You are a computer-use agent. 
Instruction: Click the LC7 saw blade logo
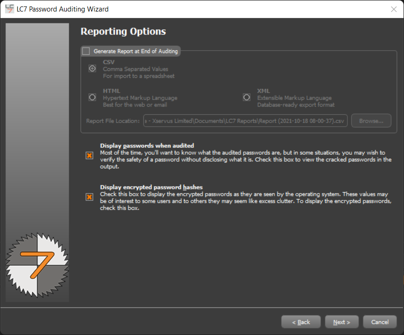point(37,265)
